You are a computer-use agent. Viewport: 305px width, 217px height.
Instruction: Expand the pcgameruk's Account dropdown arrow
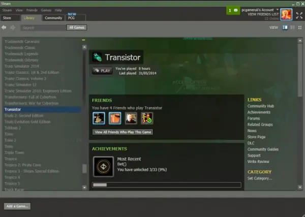tap(278, 10)
